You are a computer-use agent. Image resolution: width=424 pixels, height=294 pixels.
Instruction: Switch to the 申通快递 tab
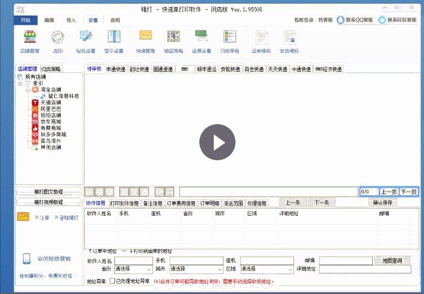116,69
